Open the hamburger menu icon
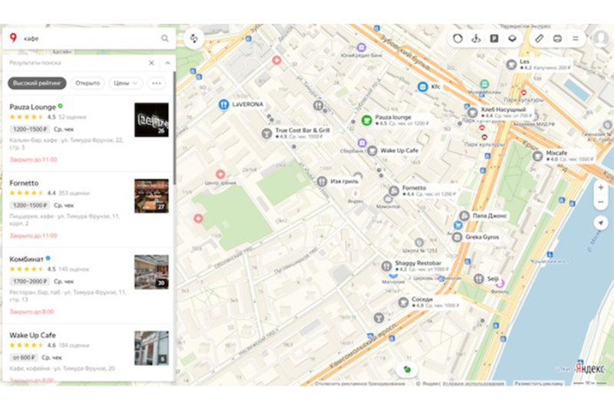The width and height of the screenshot is (614, 409). (x=576, y=38)
